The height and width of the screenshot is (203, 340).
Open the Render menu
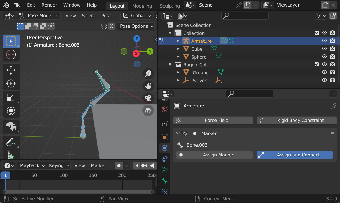coord(49,5)
